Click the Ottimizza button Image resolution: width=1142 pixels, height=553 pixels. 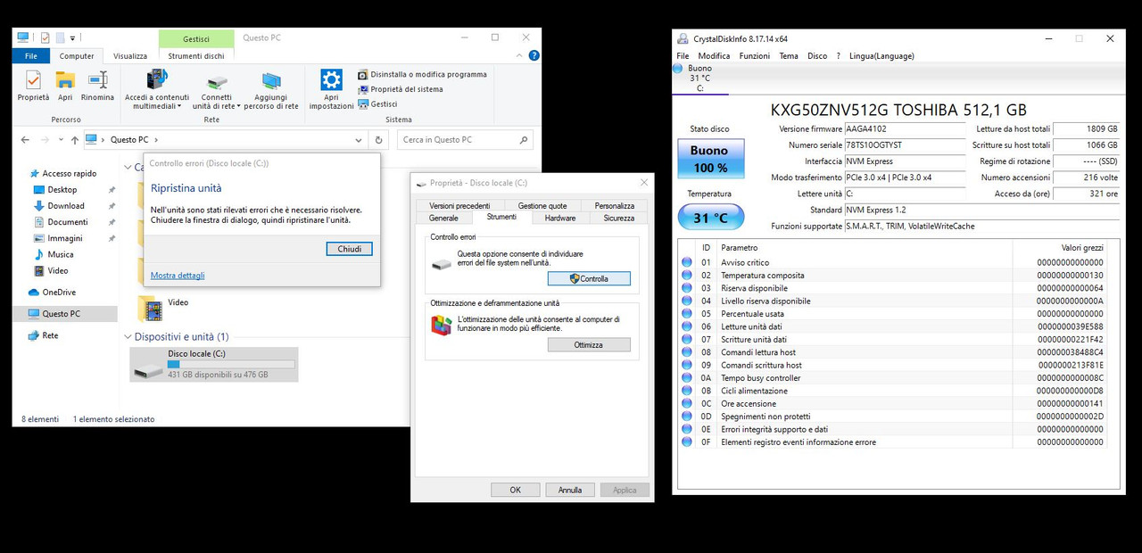pos(589,344)
